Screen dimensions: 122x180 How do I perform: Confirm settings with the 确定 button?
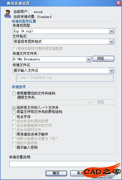tap(56, 173)
